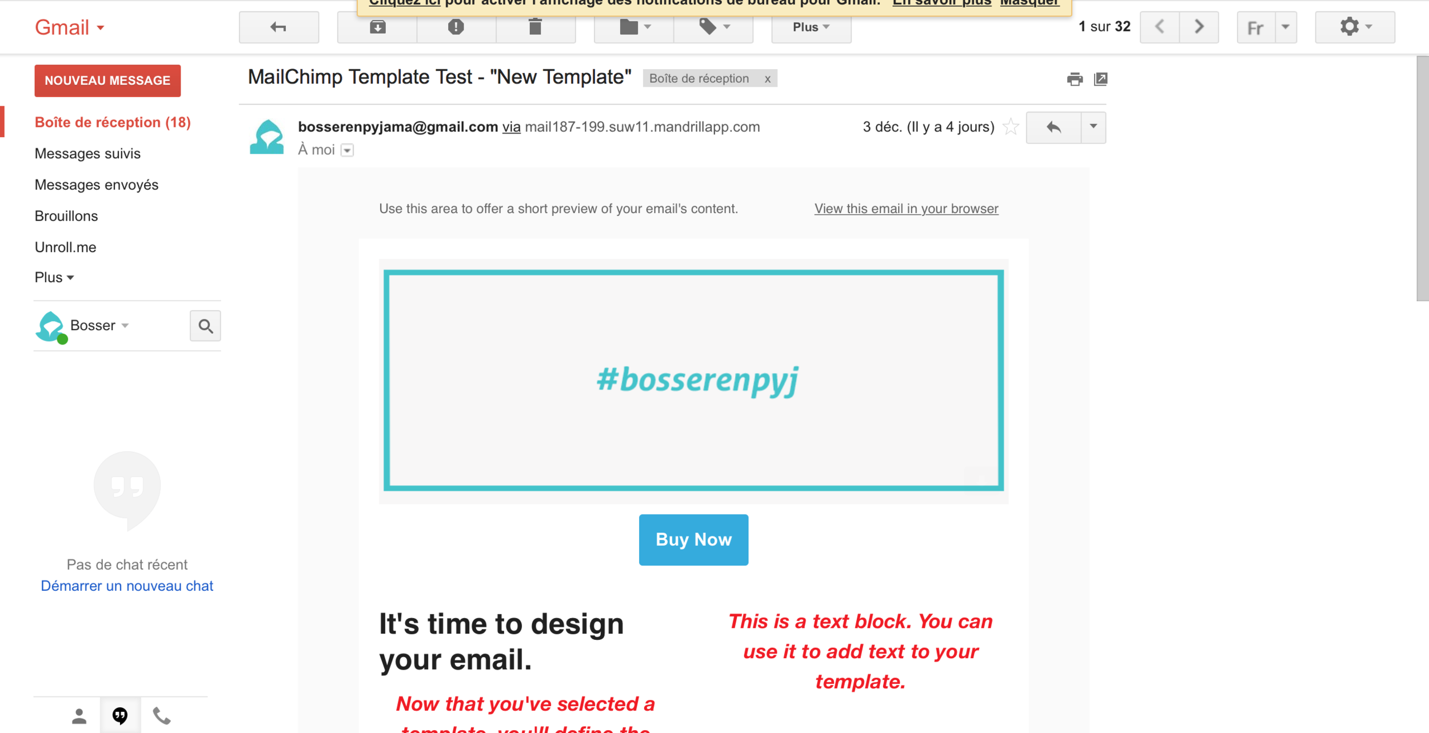Click the reply arrow button
The height and width of the screenshot is (733, 1429).
pos(1053,127)
